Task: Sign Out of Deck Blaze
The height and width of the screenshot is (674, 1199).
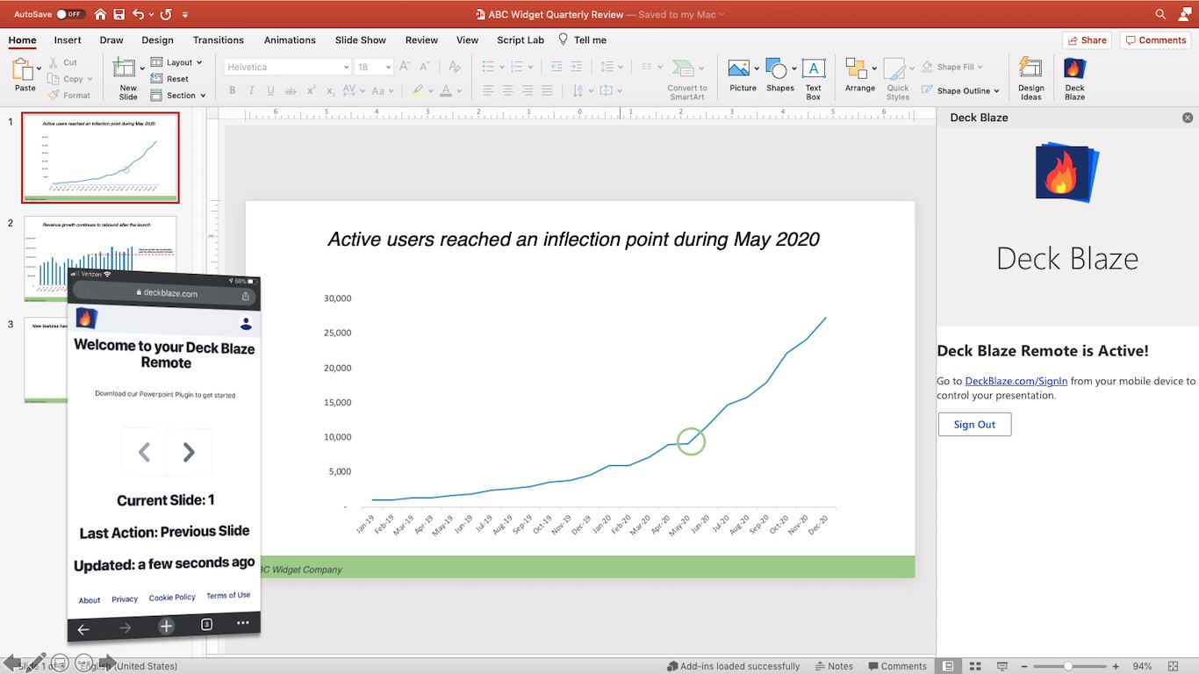Action: click(x=974, y=425)
